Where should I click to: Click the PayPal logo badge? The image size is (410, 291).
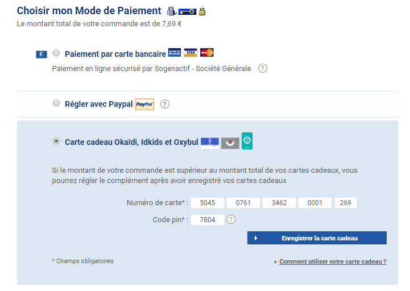(144, 105)
